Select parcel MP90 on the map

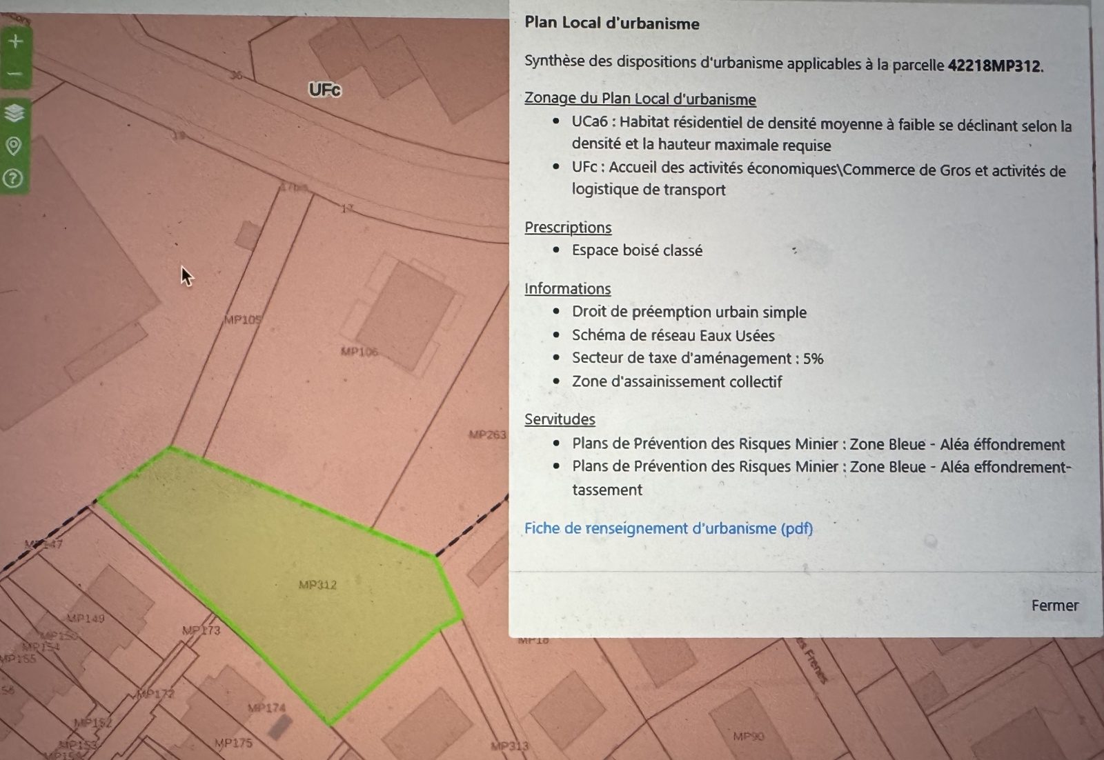[748, 736]
